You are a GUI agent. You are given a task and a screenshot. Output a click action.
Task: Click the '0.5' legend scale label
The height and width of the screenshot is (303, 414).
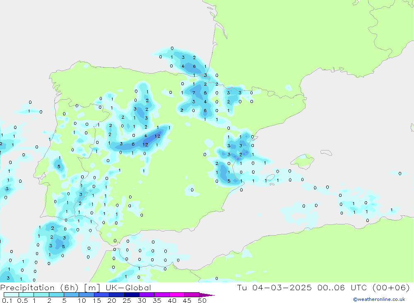22,301
